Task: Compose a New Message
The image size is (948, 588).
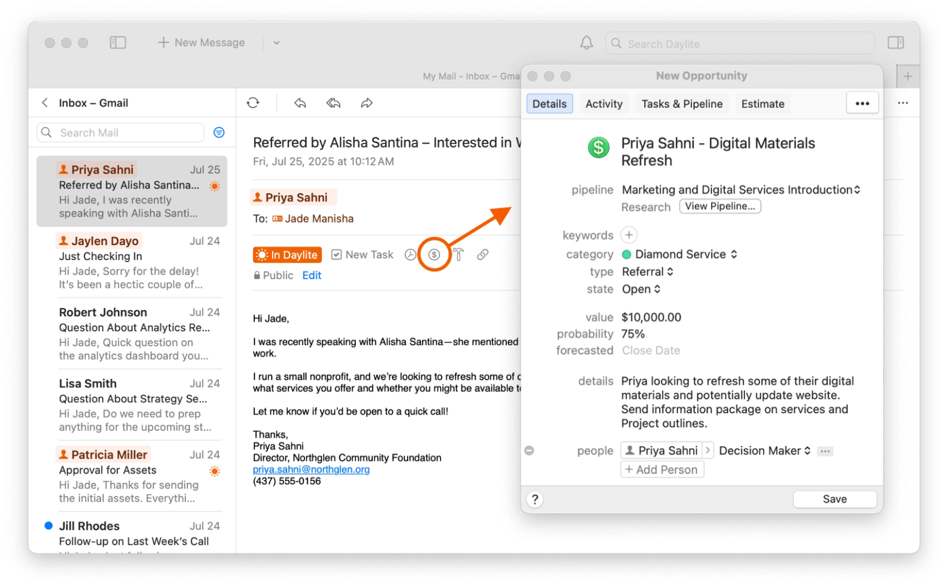Action: [201, 42]
